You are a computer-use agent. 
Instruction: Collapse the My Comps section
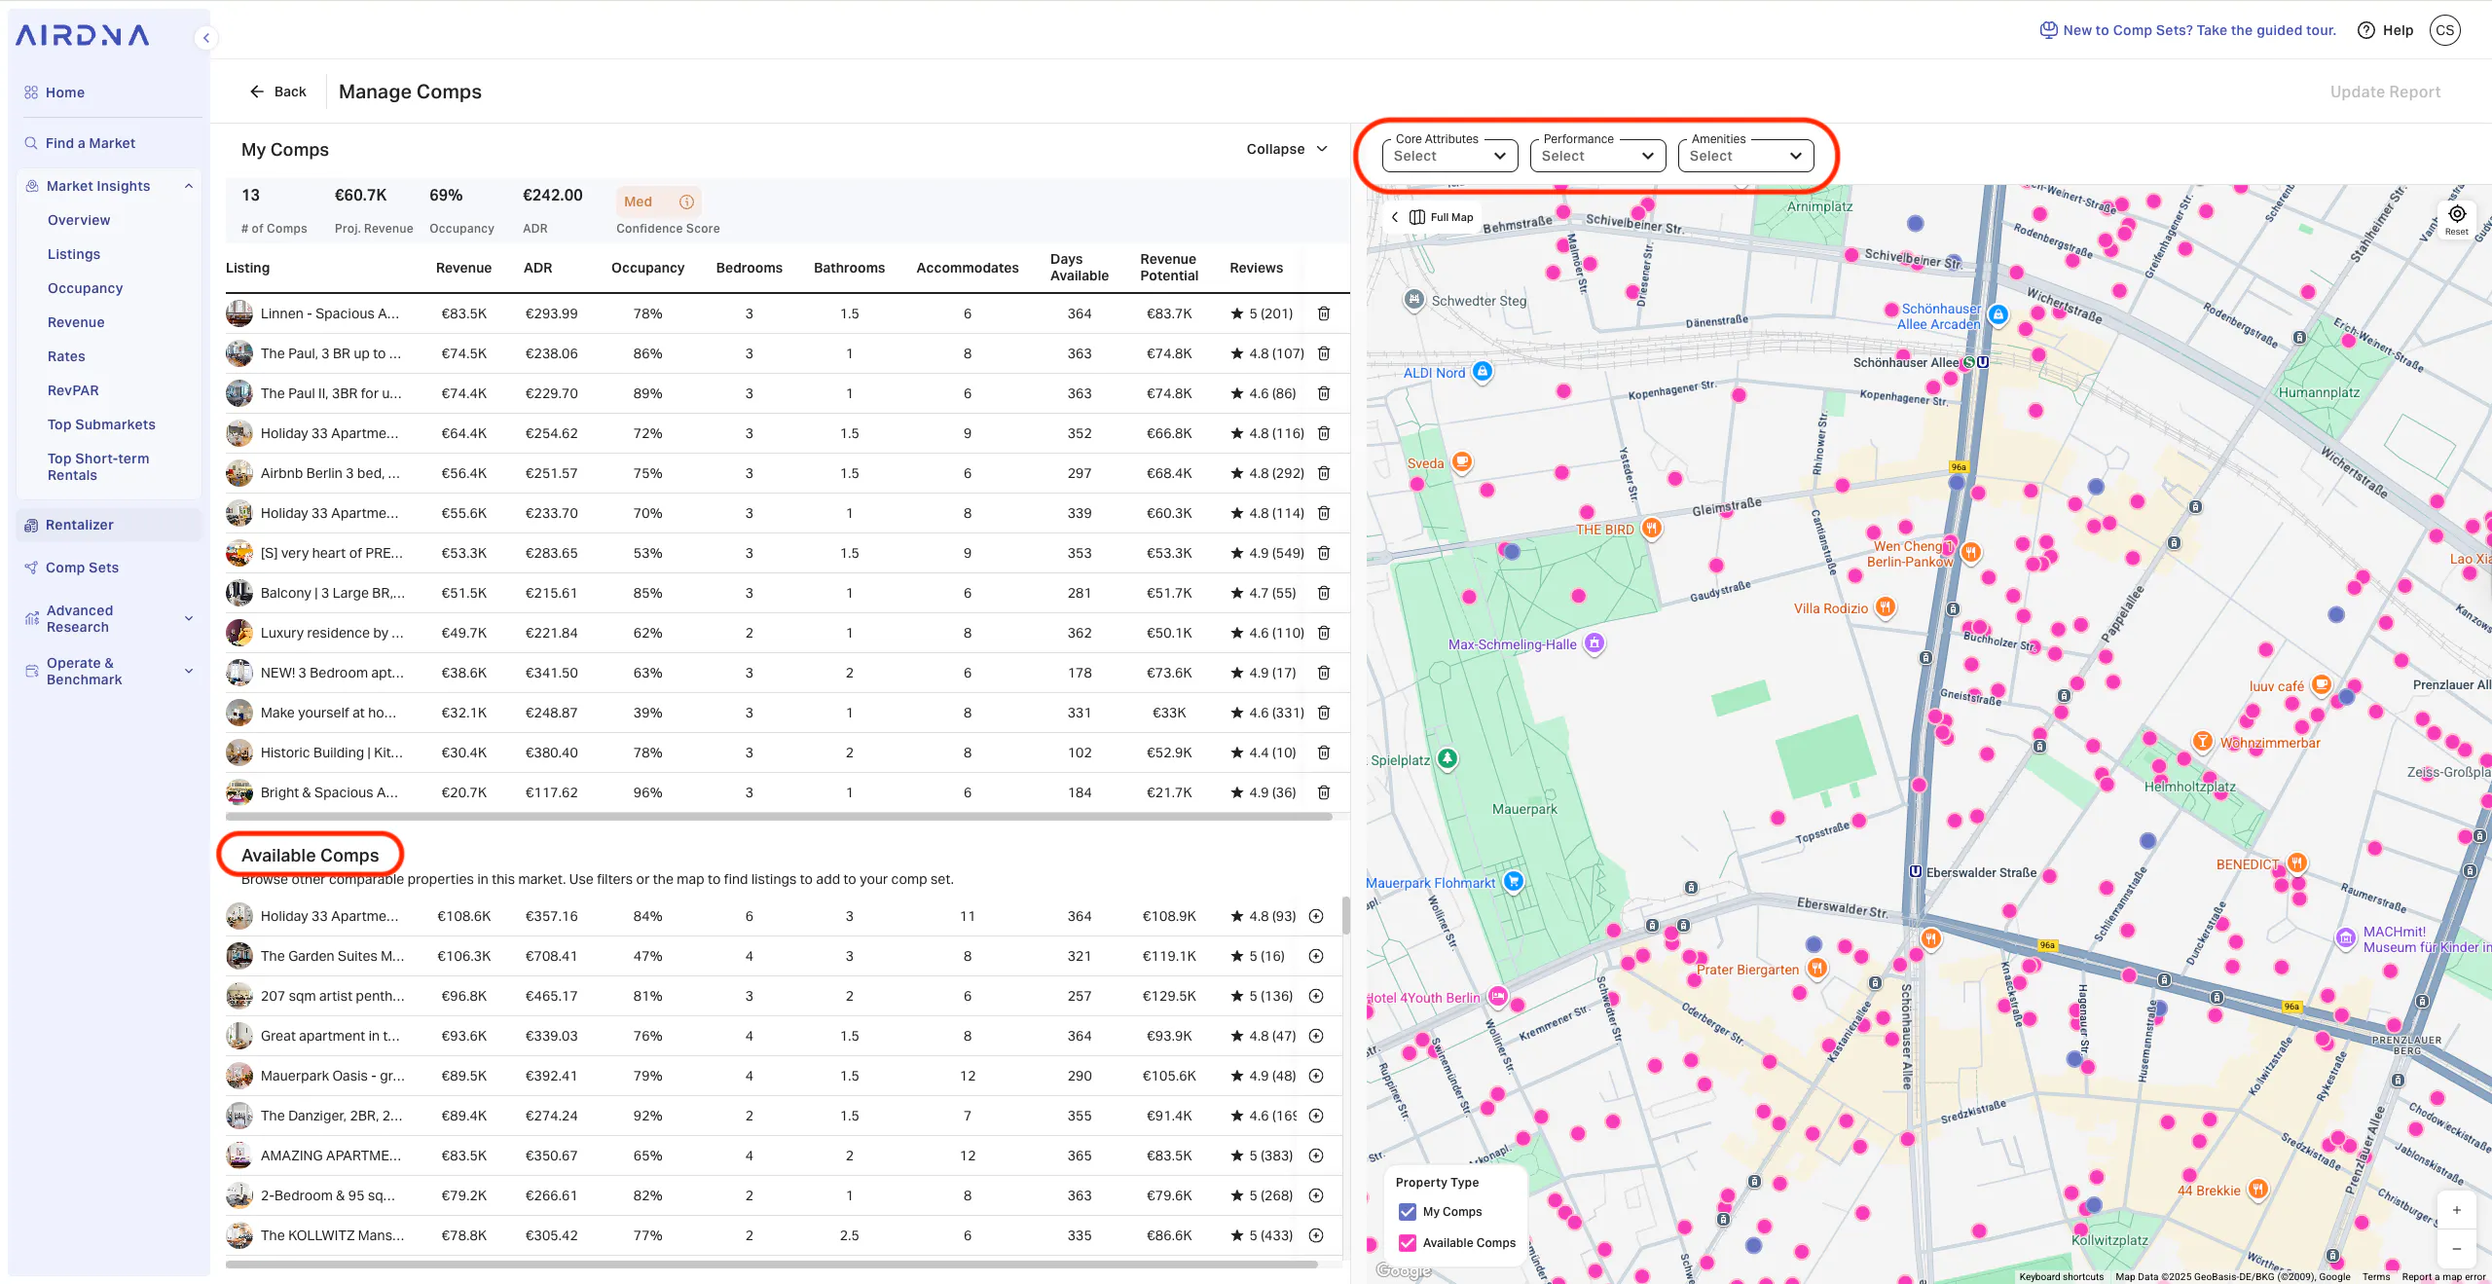(1287, 149)
